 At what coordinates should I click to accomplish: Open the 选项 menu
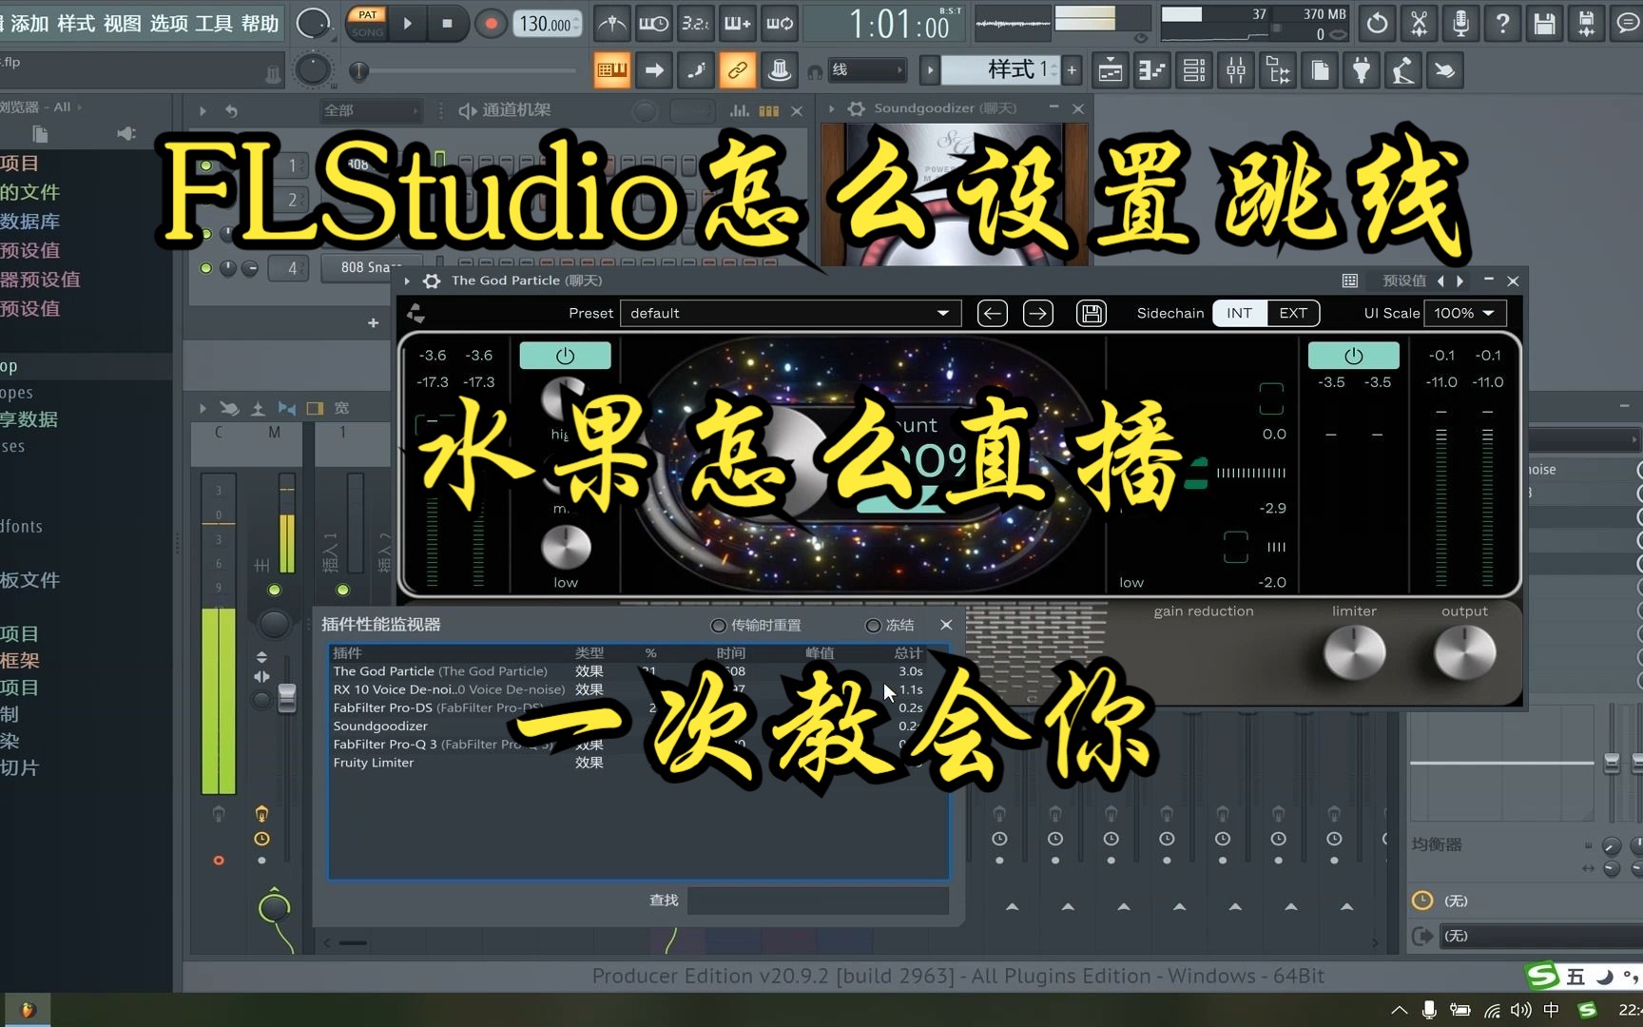click(x=168, y=23)
